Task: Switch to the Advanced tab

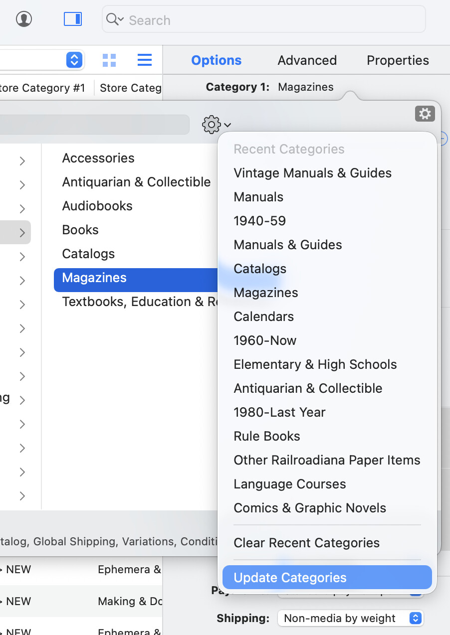Action: point(307,60)
